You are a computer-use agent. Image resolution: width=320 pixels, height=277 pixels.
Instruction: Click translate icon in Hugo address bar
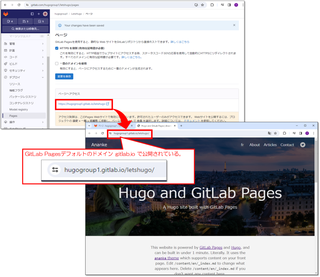269,133
